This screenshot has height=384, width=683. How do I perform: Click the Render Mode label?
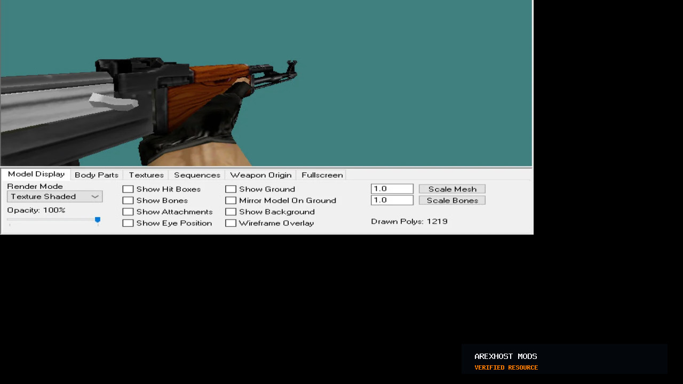(x=35, y=186)
